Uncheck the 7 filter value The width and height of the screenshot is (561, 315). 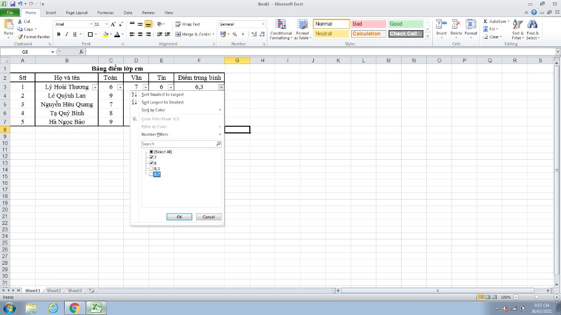(x=151, y=157)
